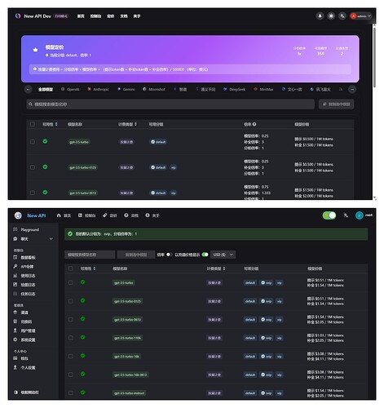Check the gpt-3.5-turbo row checkbox in upper table
This screenshot has height=408, width=384.
33,142
